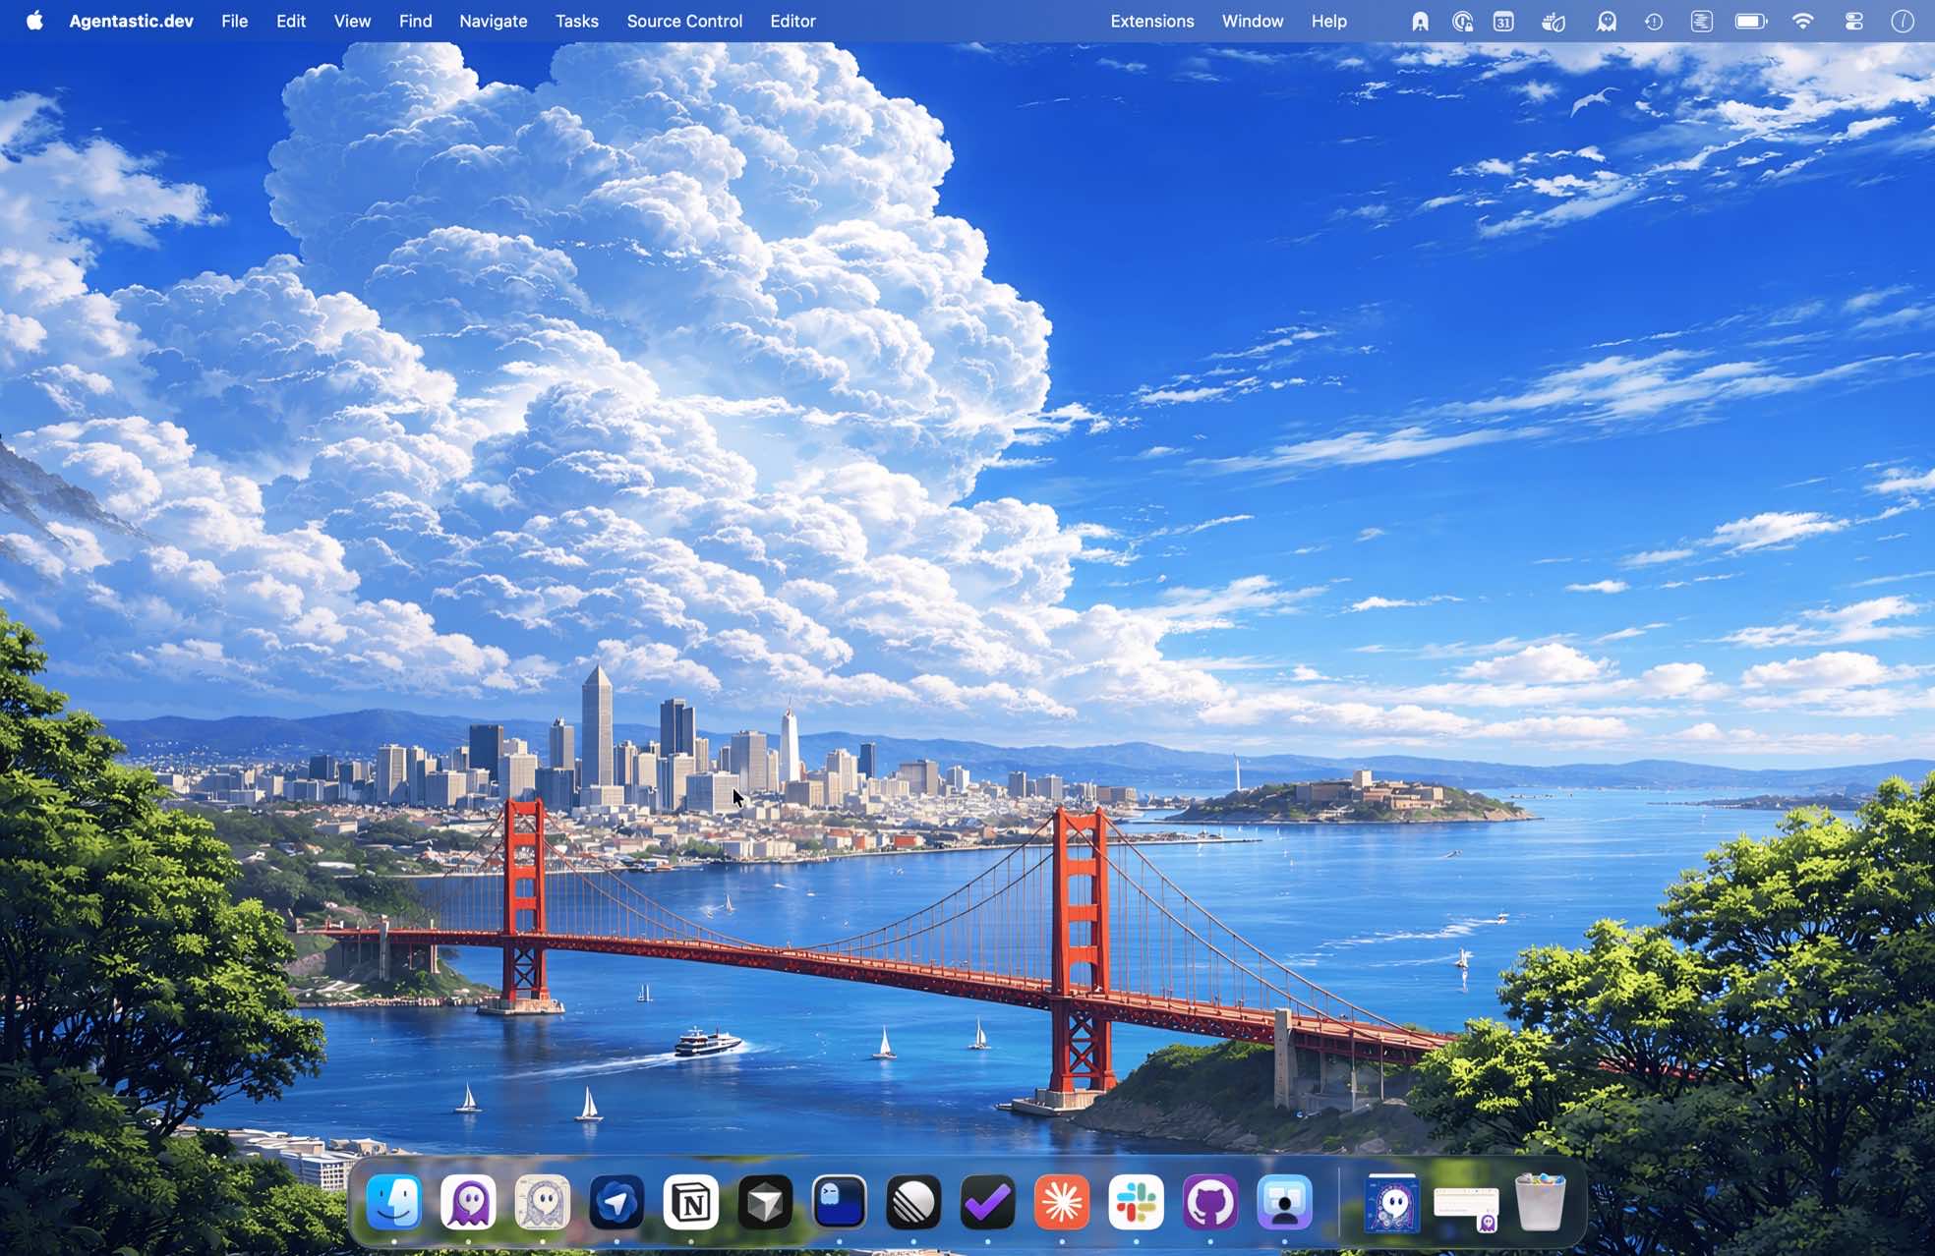Launch the purple checkmark tasks app
Viewport: 1935px width, 1256px height.
(x=987, y=1203)
